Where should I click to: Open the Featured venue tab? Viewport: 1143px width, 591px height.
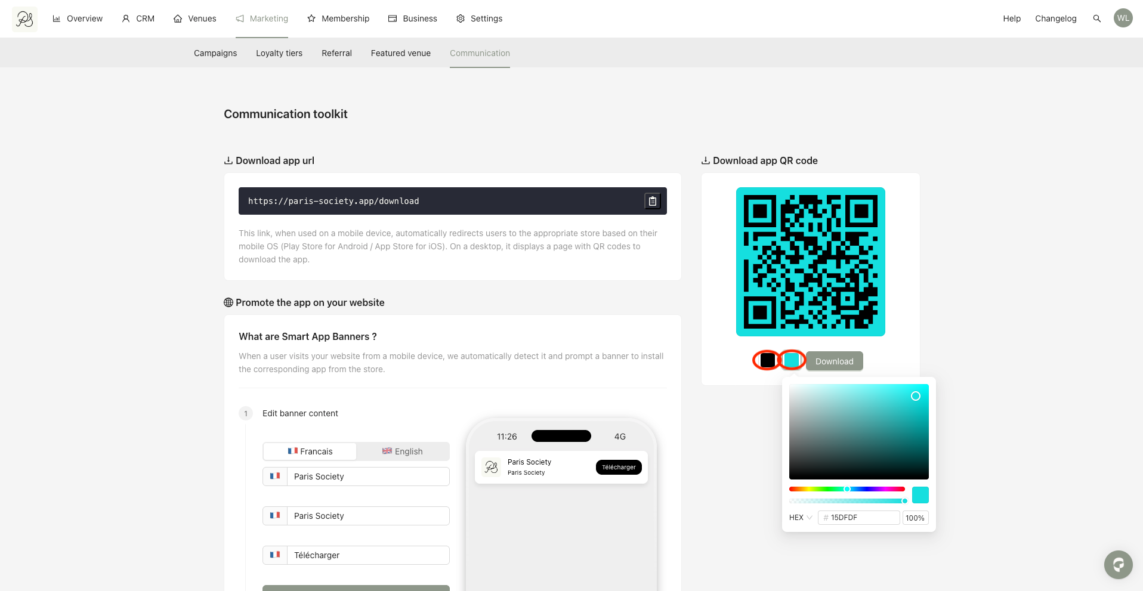[x=401, y=53]
